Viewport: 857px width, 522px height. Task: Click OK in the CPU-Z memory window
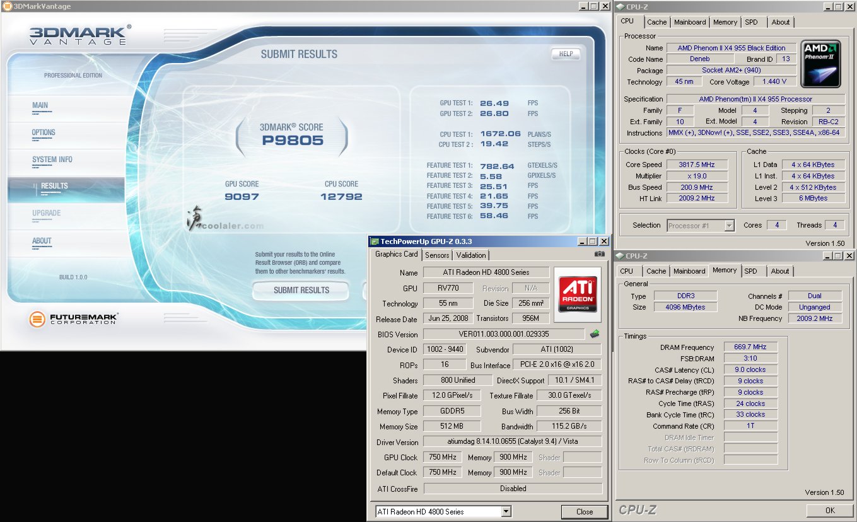[830, 510]
